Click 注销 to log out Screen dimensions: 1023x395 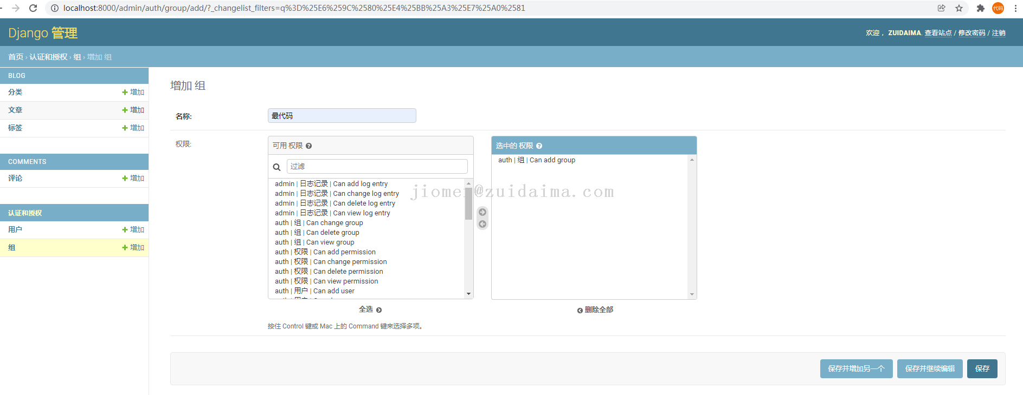point(999,33)
